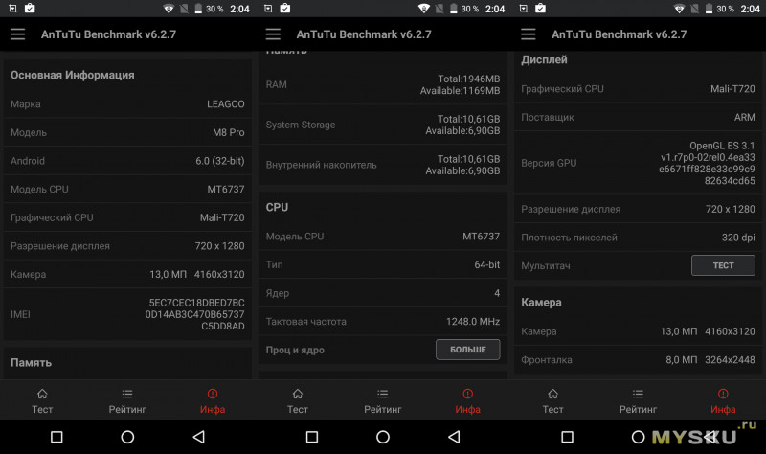The width and height of the screenshot is (766, 454).
Task: Tap recent apps square in right screenshot
Action: pos(567,437)
